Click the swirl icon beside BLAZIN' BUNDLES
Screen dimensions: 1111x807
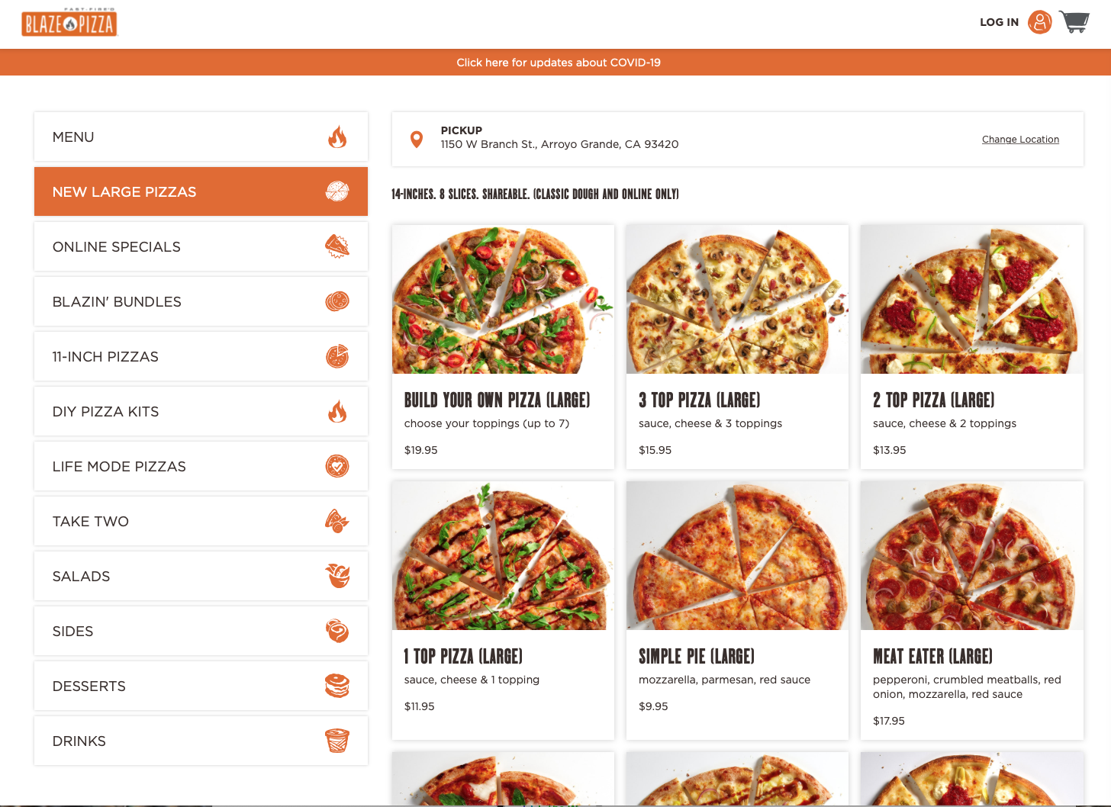tap(337, 301)
